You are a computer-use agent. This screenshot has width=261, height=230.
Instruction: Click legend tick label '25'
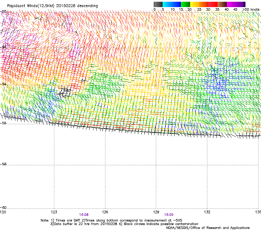point(199,10)
